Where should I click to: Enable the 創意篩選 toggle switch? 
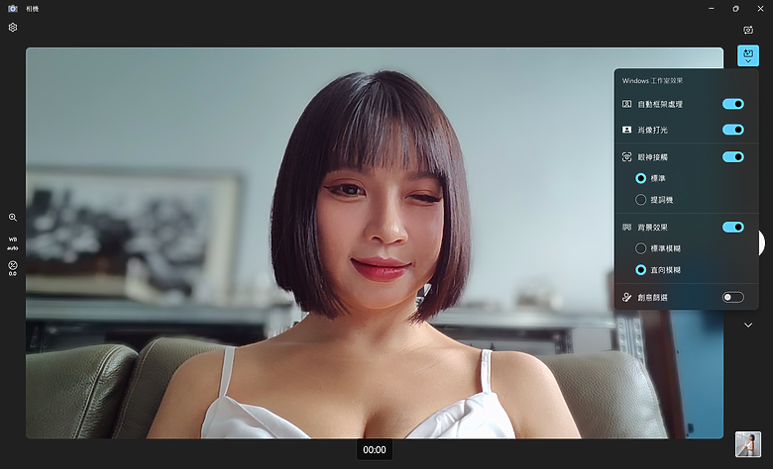click(733, 297)
